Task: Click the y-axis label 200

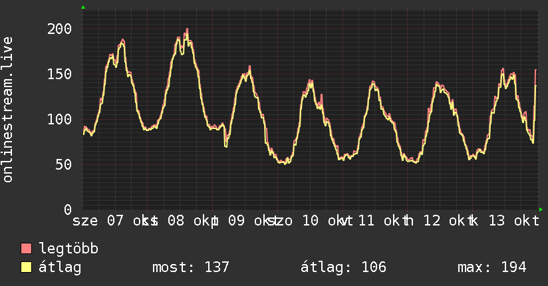Action: pos(59,29)
